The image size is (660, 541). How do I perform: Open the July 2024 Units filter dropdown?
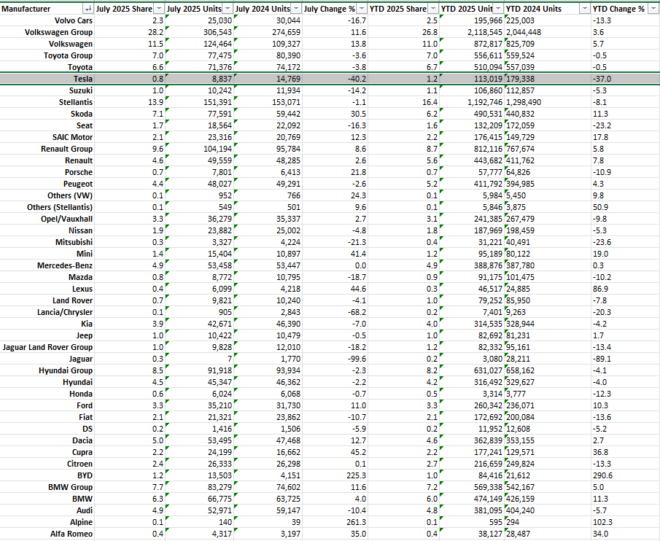coord(296,9)
